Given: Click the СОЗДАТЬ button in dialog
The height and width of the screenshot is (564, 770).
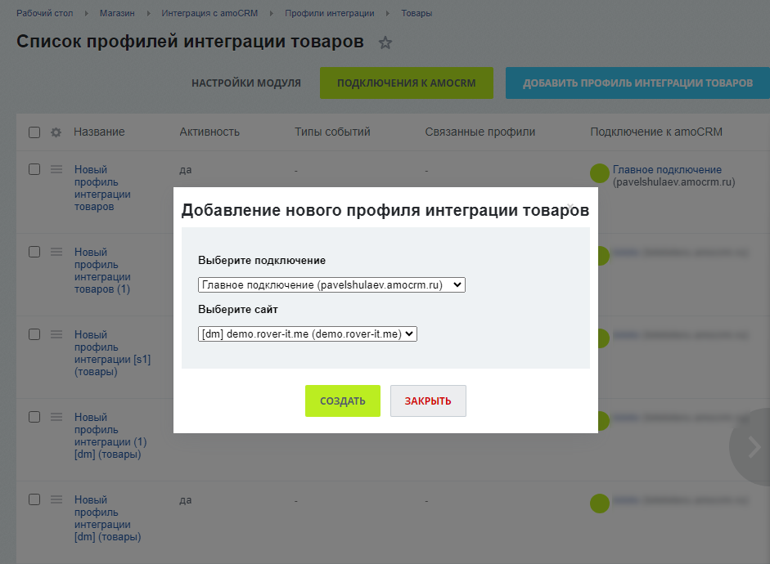Looking at the screenshot, I should 342,401.
